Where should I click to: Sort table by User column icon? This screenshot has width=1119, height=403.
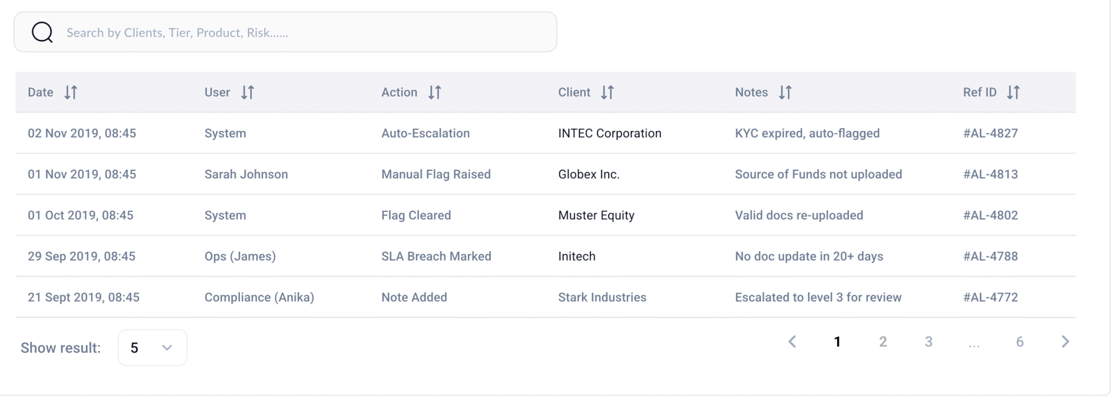pyautogui.click(x=248, y=92)
